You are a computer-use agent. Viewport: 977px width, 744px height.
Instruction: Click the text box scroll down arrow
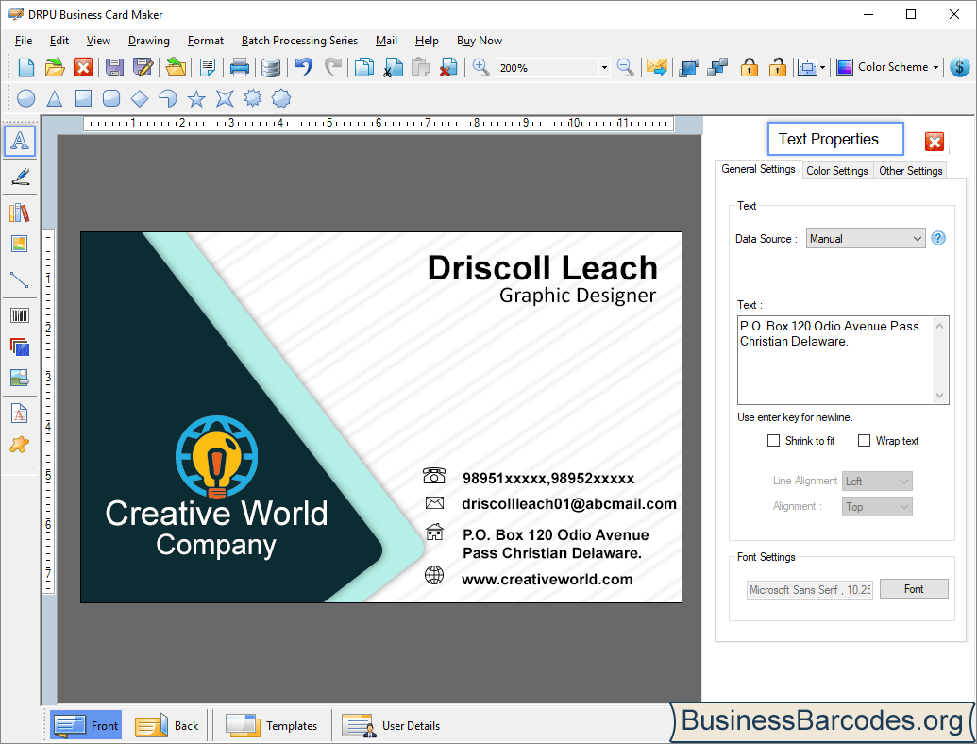coord(940,395)
